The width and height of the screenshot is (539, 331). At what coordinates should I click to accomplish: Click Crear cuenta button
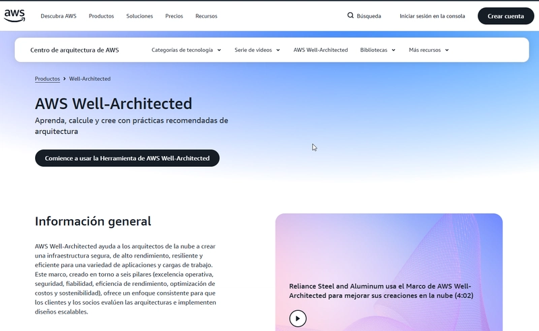click(506, 16)
